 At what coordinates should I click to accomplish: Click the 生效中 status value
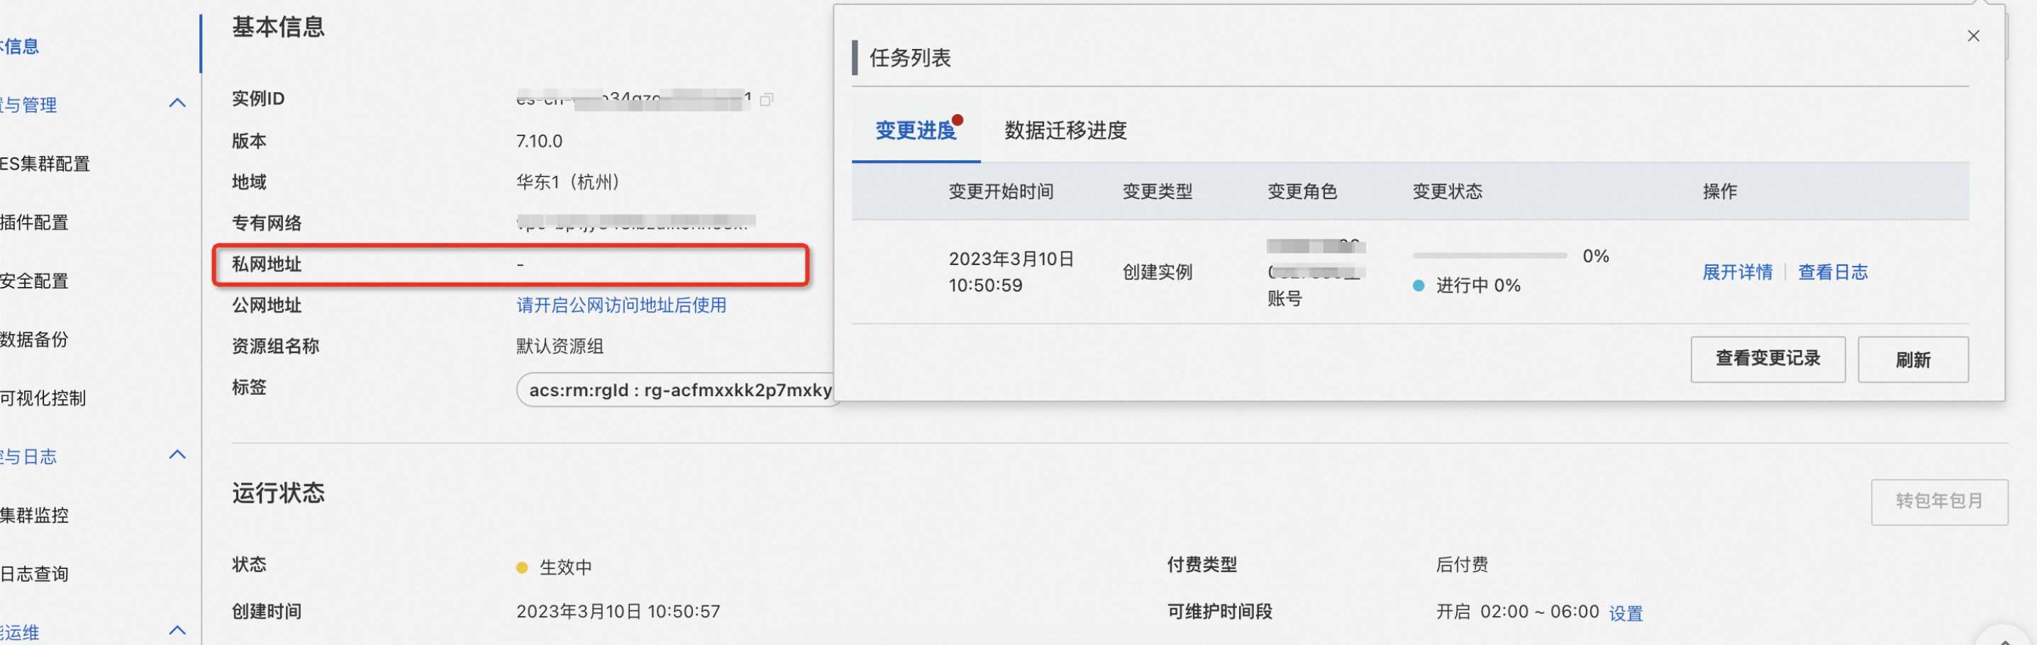[x=565, y=567]
